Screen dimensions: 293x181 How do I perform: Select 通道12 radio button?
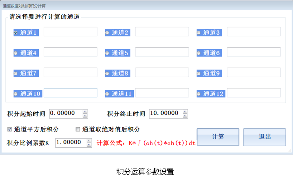click(199, 94)
